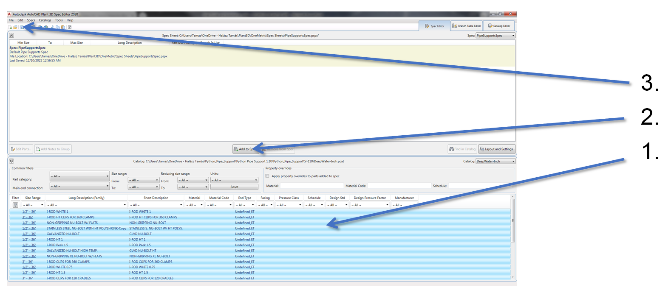Viewport: 671px width, 293px height.
Task: Select the GALVANIZED NU-BOLT HIGH TEMP. row
Action: 260,251
